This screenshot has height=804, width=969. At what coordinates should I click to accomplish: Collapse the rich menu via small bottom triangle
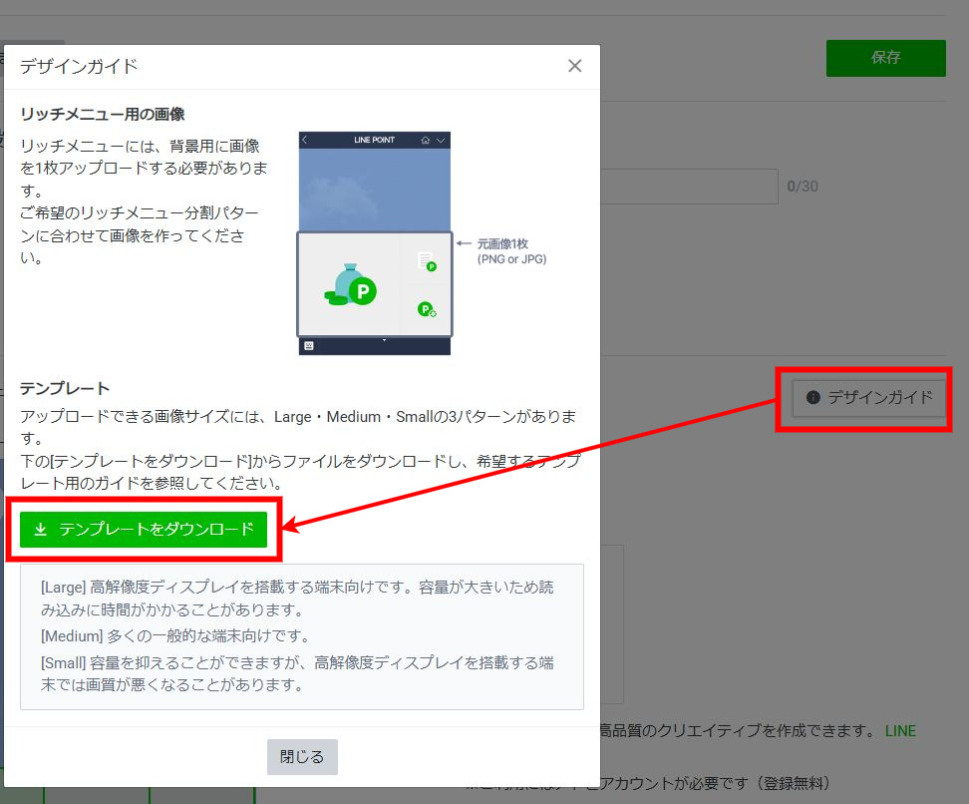tap(384, 341)
